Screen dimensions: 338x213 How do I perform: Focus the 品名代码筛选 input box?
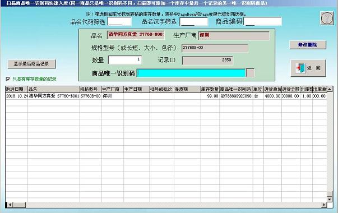[x=119, y=21]
